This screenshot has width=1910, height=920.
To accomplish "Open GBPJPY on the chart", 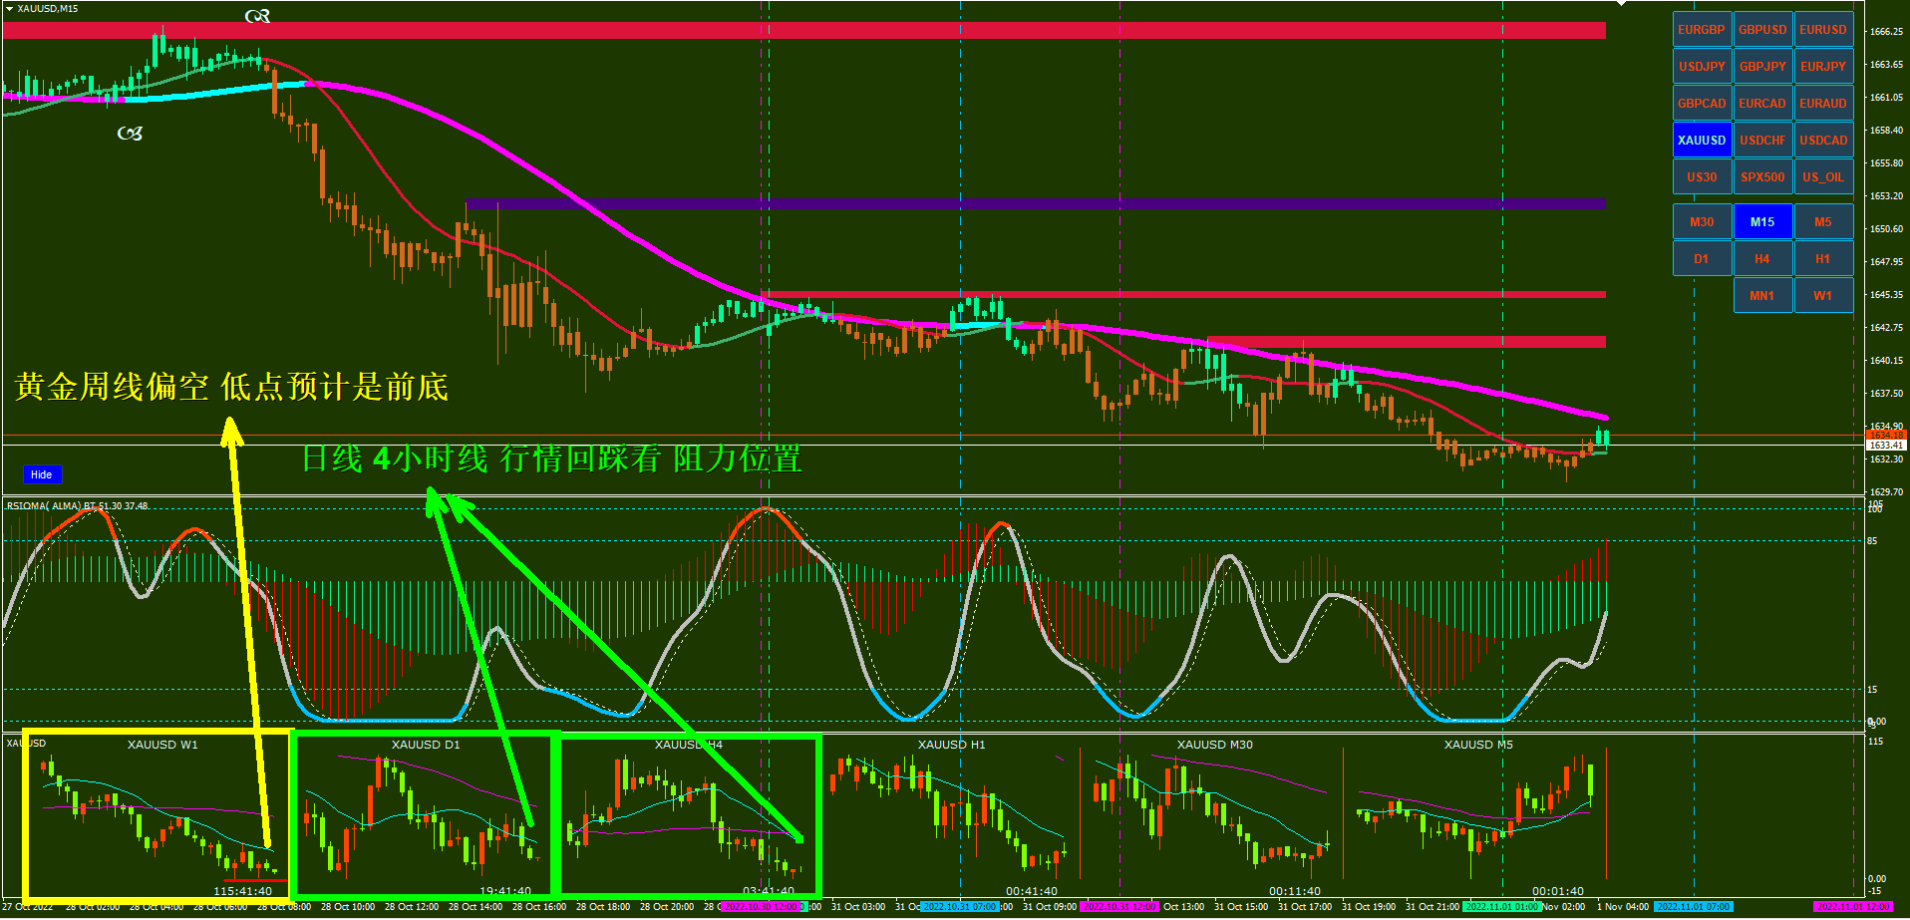I will [1762, 67].
